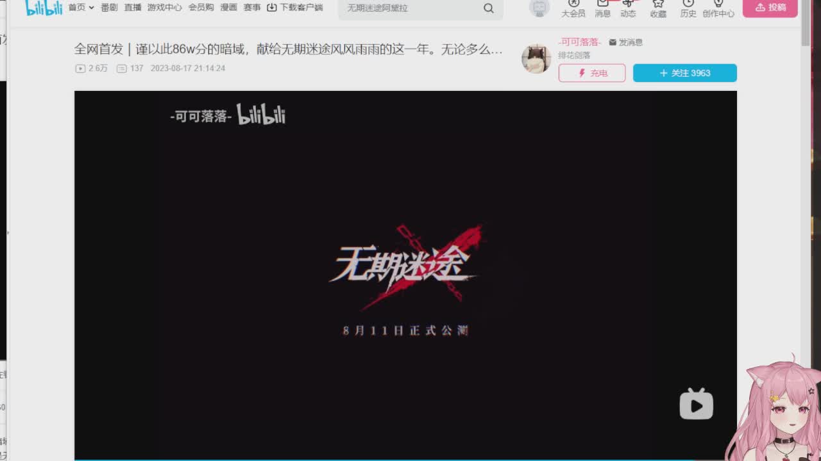Image resolution: width=821 pixels, height=461 pixels.
Task: Click the 充电 charge button
Action: [x=592, y=73]
